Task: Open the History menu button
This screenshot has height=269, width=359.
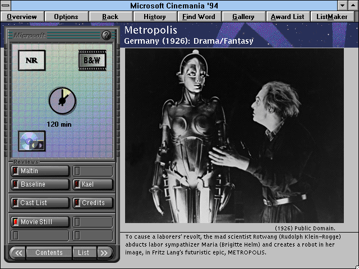Action: pos(155,17)
